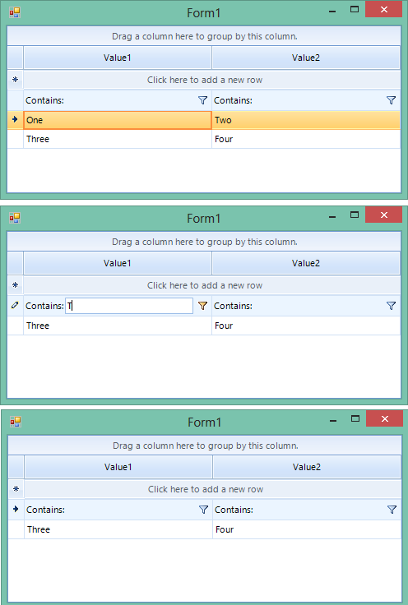The height and width of the screenshot is (605, 408).
Task: Select the 'Three' cell in bottom window
Action: tap(118, 529)
